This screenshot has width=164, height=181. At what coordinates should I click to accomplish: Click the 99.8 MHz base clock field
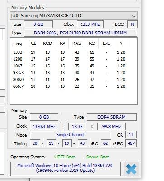click(111, 126)
